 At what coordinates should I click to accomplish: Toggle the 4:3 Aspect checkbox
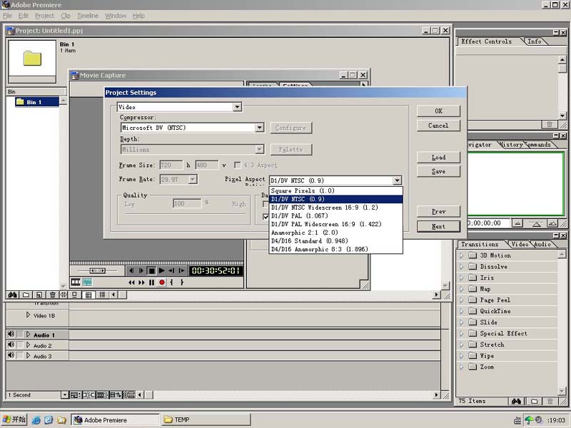tap(238, 165)
